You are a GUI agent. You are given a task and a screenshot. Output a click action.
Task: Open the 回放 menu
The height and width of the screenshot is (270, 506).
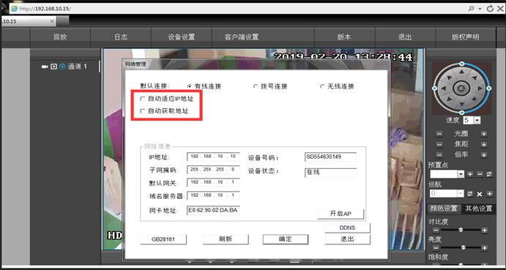pyautogui.click(x=60, y=37)
